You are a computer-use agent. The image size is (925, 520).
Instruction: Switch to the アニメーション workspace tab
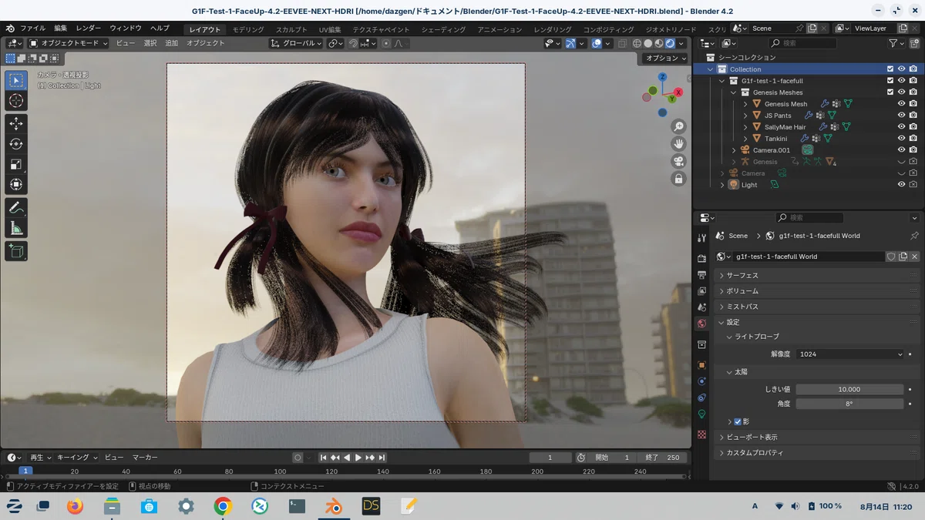click(x=499, y=29)
